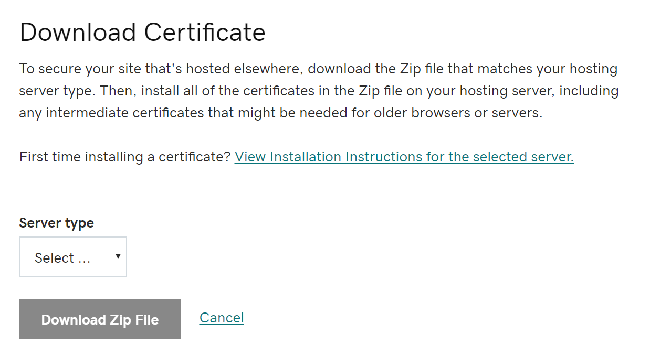Viewport: 650px width, 345px height.
Task: Click the 'Server type' field label
Action: 56,223
